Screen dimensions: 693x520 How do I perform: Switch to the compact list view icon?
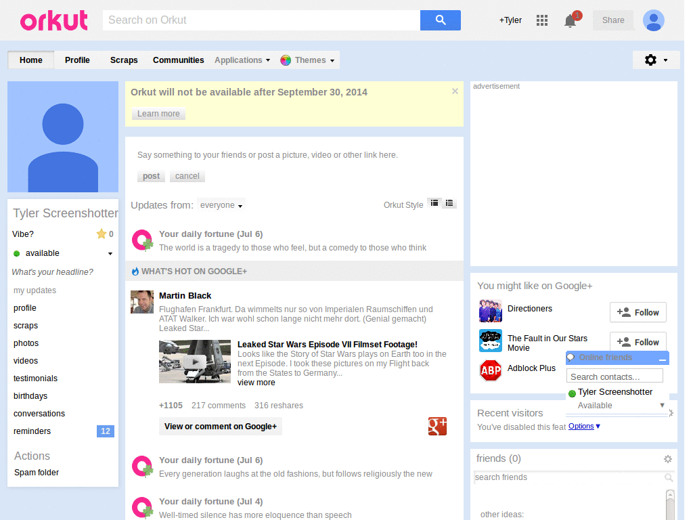pyautogui.click(x=449, y=203)
